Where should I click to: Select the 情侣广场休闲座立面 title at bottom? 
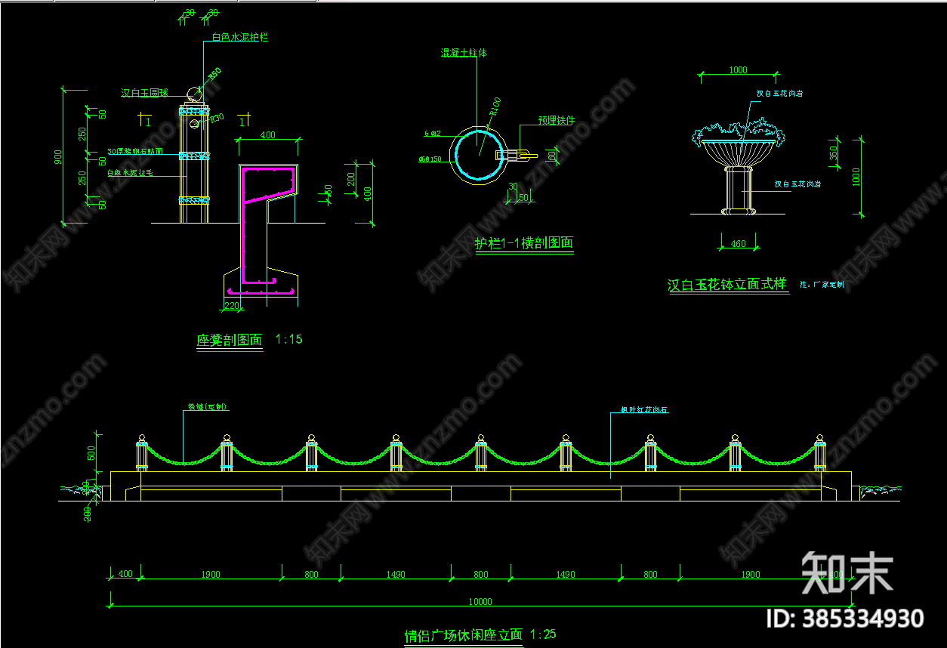coord(463,635)
